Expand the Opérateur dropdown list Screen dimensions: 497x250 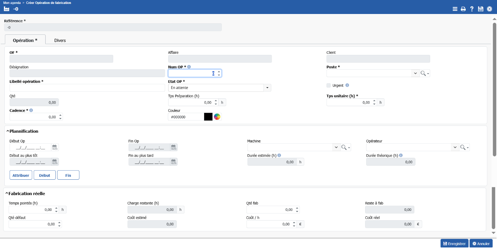tap(455, 147)
